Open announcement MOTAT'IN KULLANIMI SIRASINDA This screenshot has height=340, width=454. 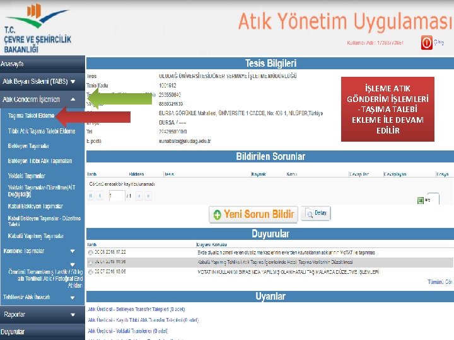coord(288,272)
